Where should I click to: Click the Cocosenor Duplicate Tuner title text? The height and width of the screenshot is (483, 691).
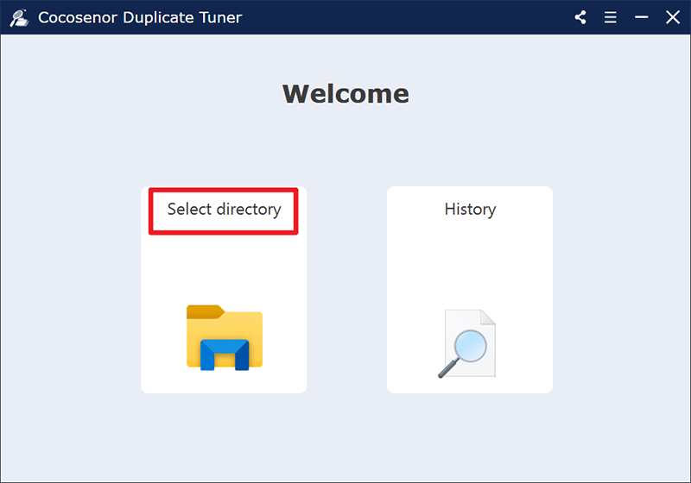click(x=140, y=17)
